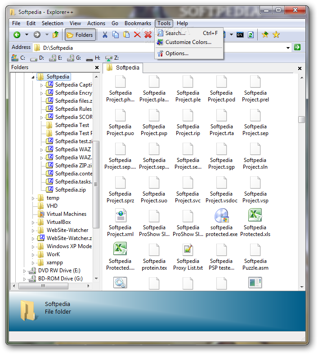Open the address bar dropdown arrow
Screen dimensions: 318x354
tap(288, 48)
